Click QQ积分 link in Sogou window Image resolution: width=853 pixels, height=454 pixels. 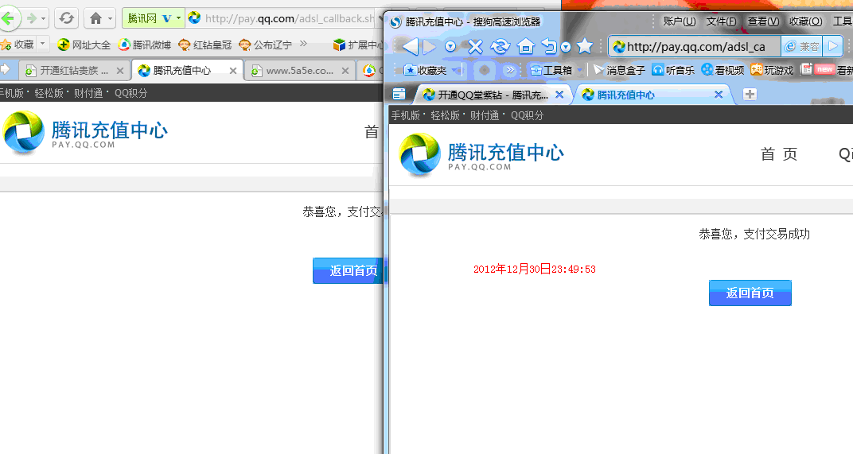527,115
